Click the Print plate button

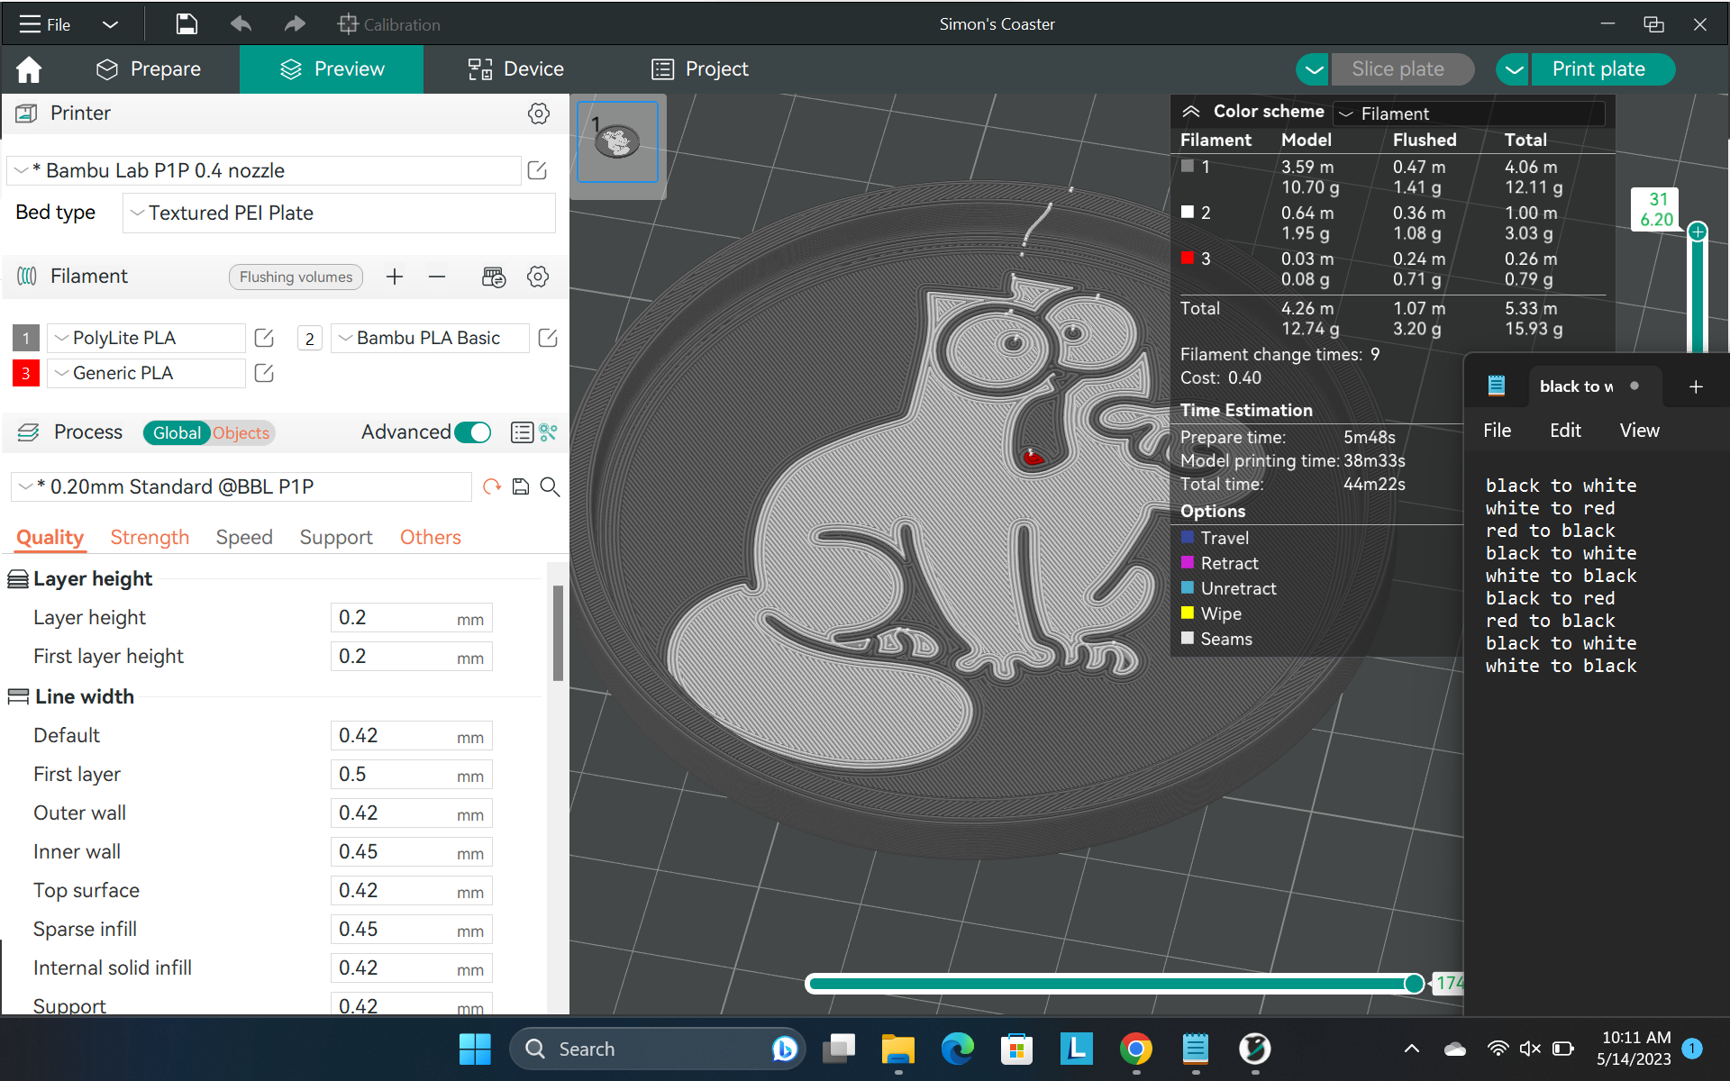[x=1598, y=69]
